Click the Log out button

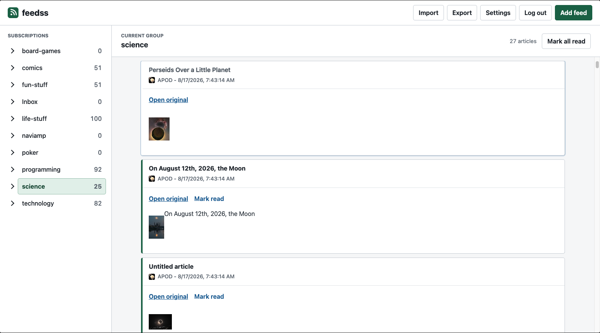pos(535,13)
